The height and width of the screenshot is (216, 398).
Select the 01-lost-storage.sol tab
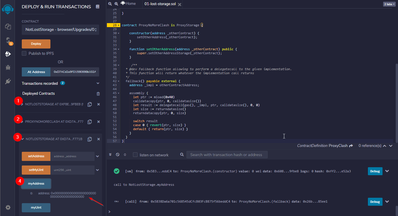160,4
